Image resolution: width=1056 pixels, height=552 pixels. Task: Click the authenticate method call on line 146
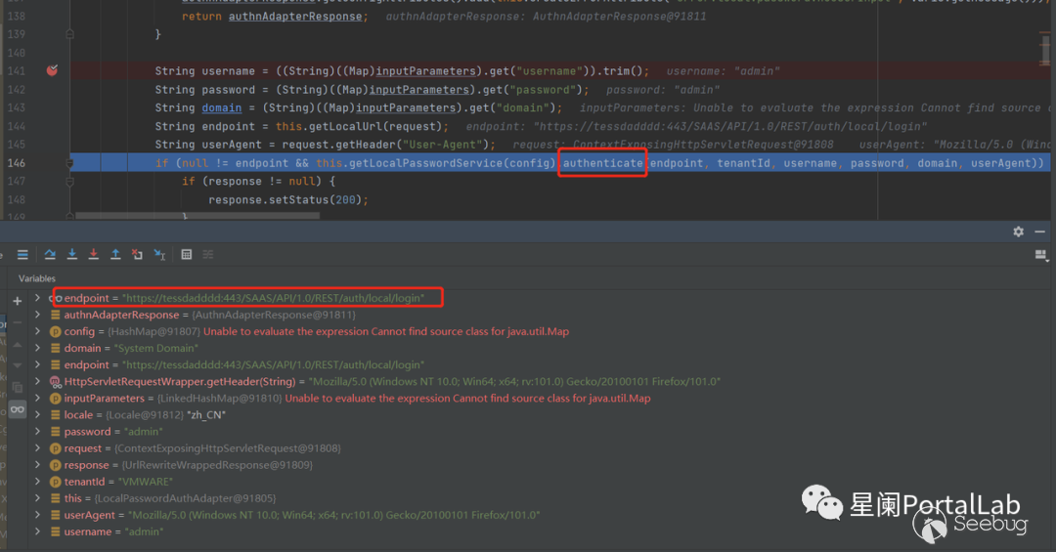(x=602, y=163)
